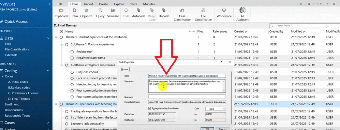Click the link icon column header
The width and height of the screenshot is (340, 130).
point(193,32)
